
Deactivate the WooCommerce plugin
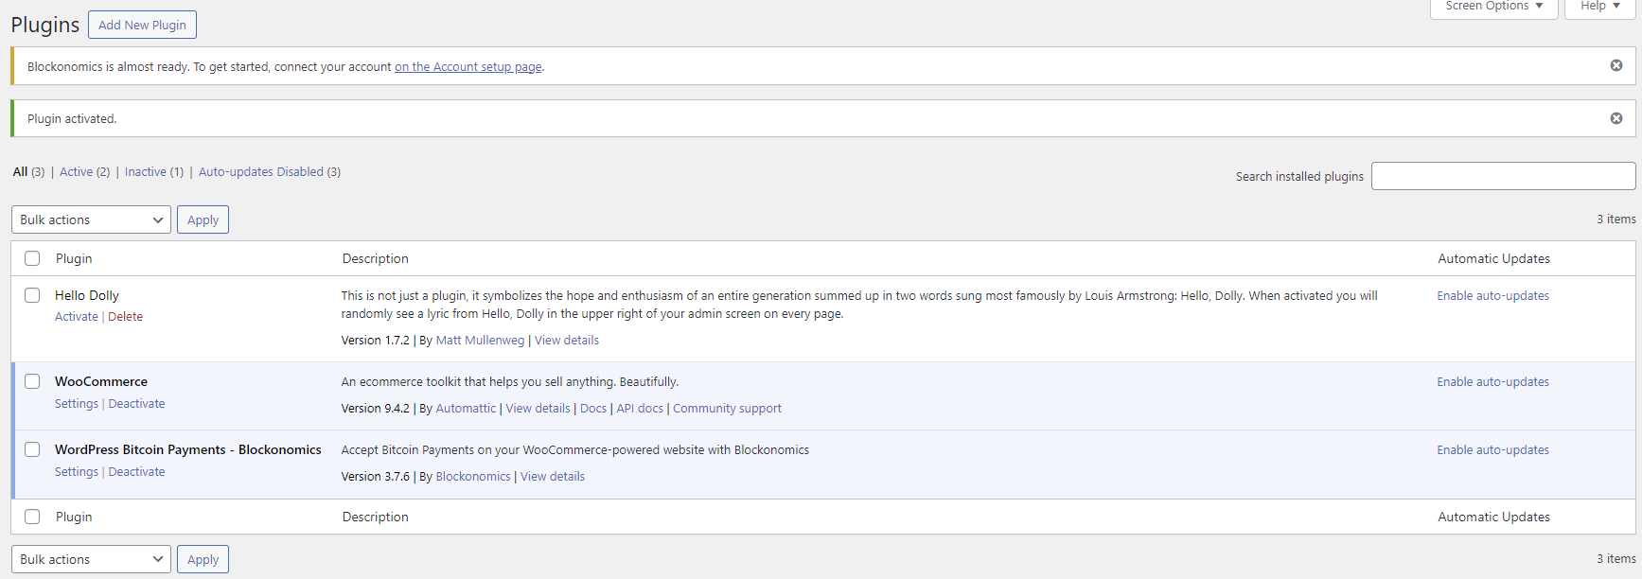(136, 403)
